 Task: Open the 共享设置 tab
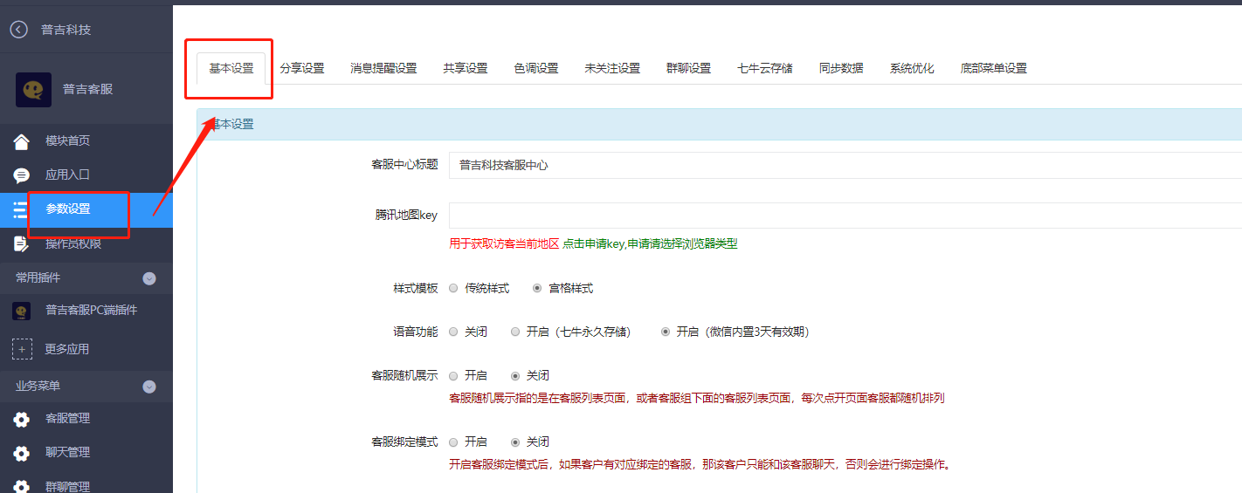(466, 68)
